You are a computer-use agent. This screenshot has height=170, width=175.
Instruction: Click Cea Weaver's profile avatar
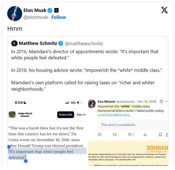[x=92, y=104]
